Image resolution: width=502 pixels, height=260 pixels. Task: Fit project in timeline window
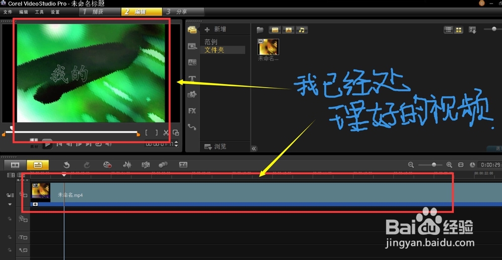point(461,165)
